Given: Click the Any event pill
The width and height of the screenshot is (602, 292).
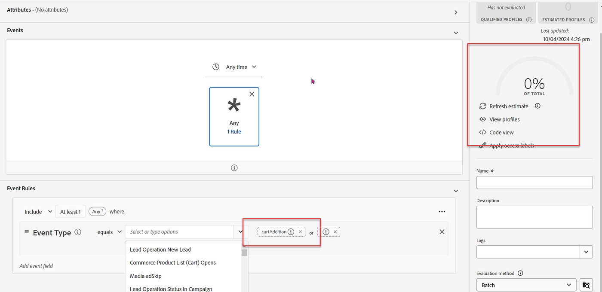Looking at the screenshot, I should coord(98,211).
